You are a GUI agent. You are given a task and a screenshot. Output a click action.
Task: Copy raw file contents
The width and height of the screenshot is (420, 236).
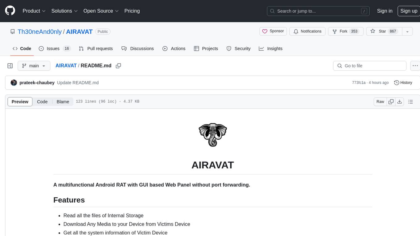click(x=391, y=102)
